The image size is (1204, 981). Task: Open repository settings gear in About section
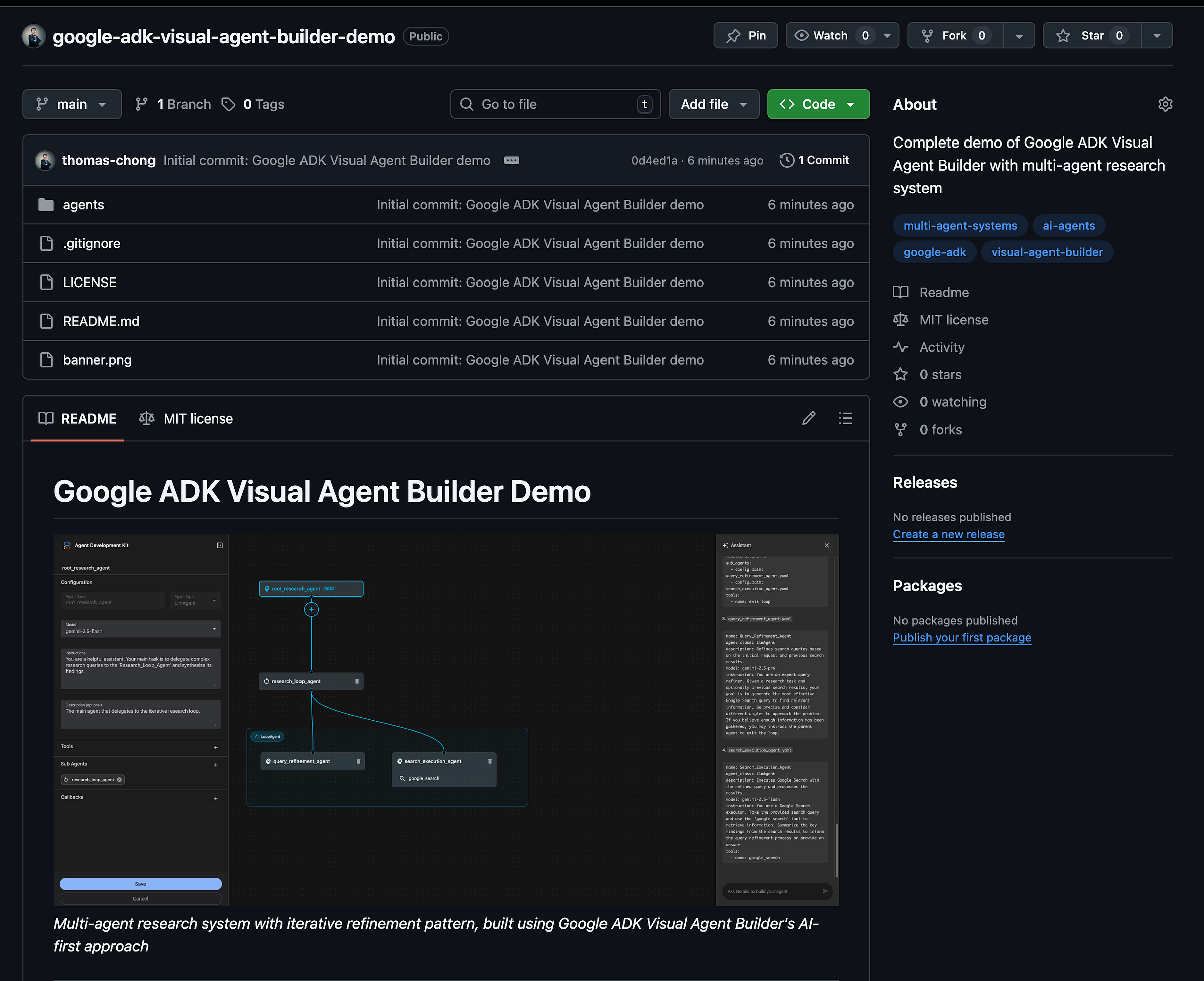click(x=1165, y=104)
